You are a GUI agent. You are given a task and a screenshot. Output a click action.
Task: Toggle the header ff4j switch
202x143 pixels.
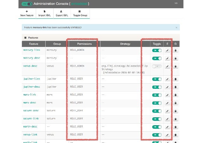27,4
